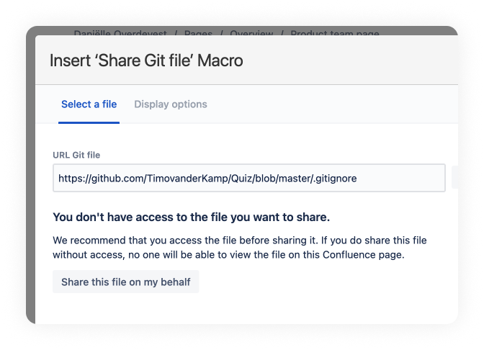Open 'Pages' breadcrumb link behind the dialog

(x=199, y=34)
